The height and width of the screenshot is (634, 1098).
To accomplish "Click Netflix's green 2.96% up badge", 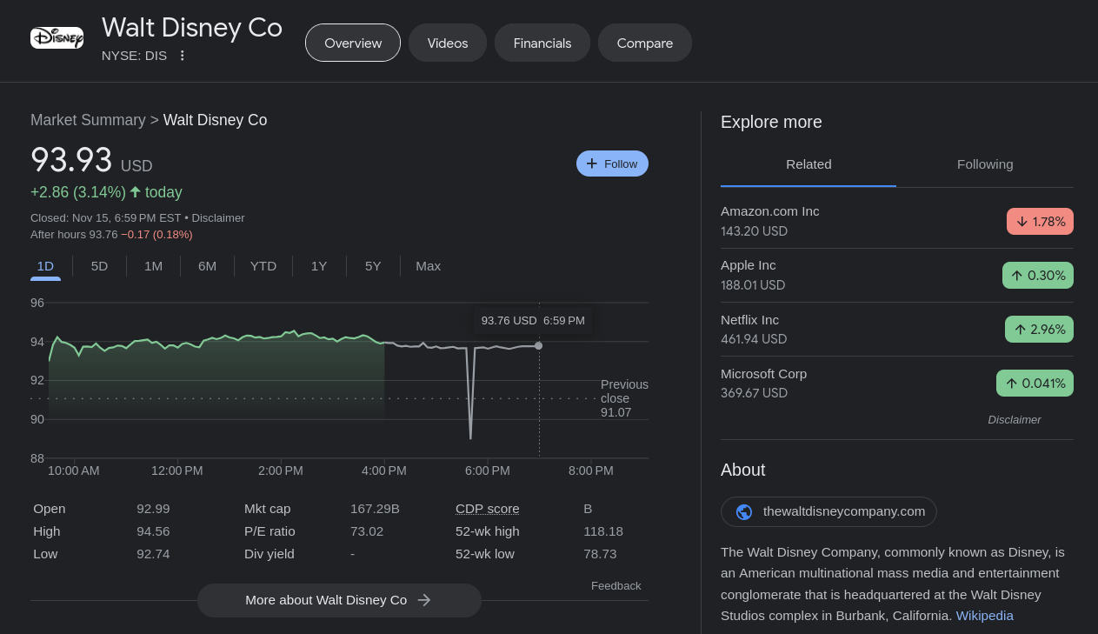I will coord(1039,330).
